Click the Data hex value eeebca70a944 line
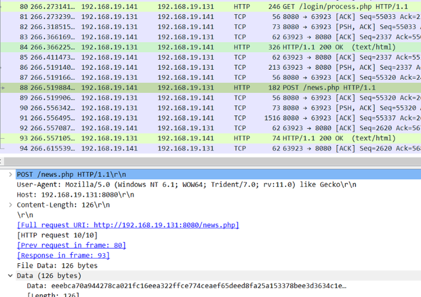Image resolution: width=421 pixels, height=297 pixels. pos(186,286)
